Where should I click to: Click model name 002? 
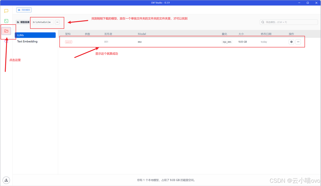pyautogui.click(x=140, y=42)
